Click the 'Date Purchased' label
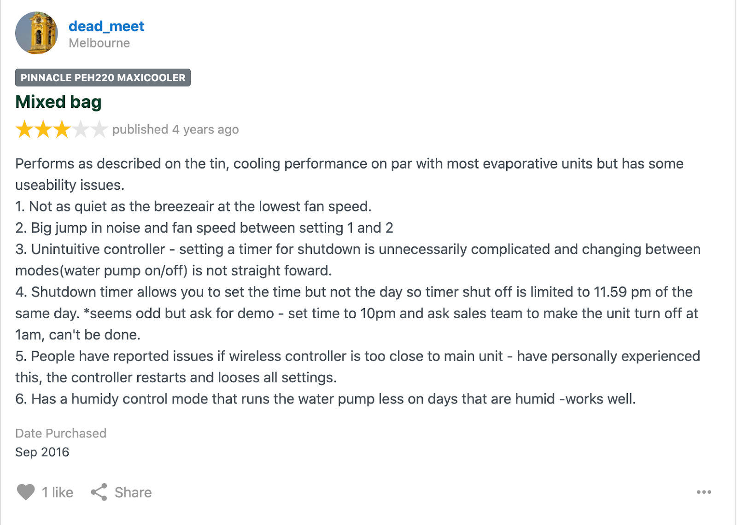The image size is (737, 525). (61, 433)
